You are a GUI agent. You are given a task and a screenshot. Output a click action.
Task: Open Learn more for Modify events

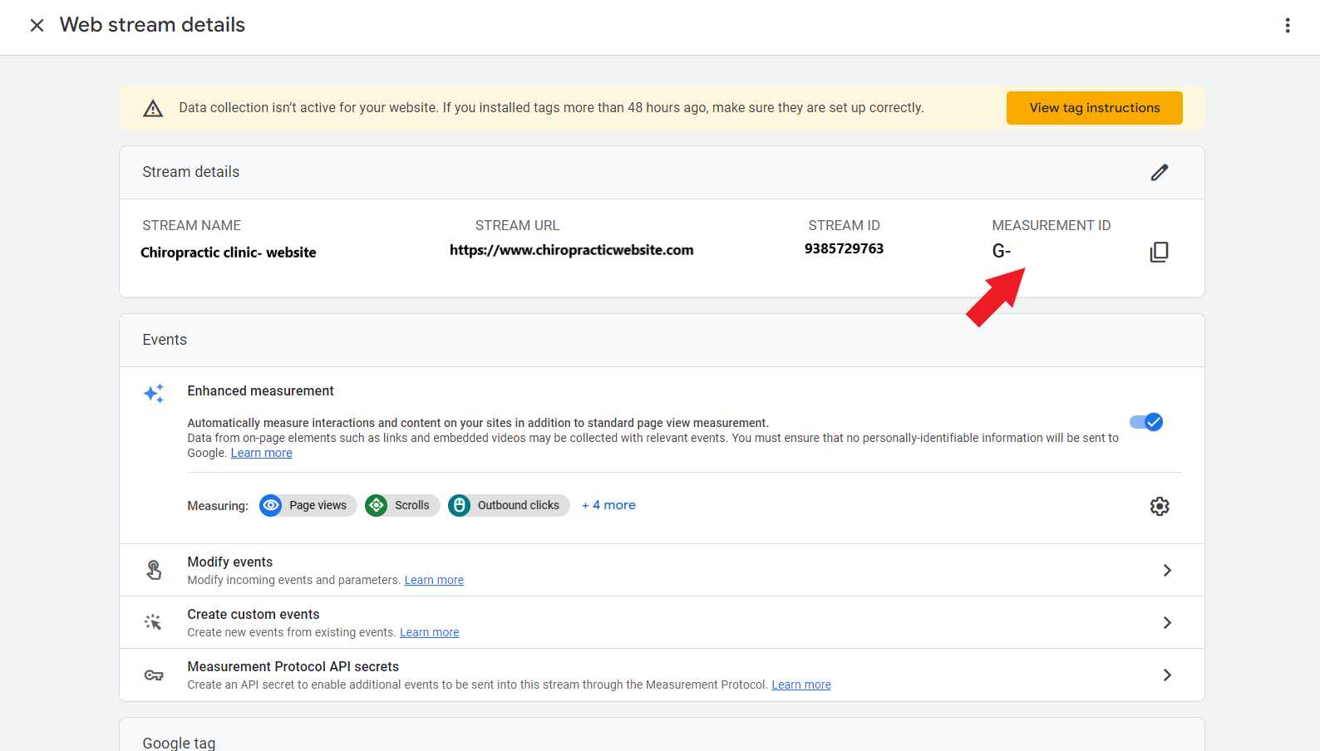[x=434, y=580]
